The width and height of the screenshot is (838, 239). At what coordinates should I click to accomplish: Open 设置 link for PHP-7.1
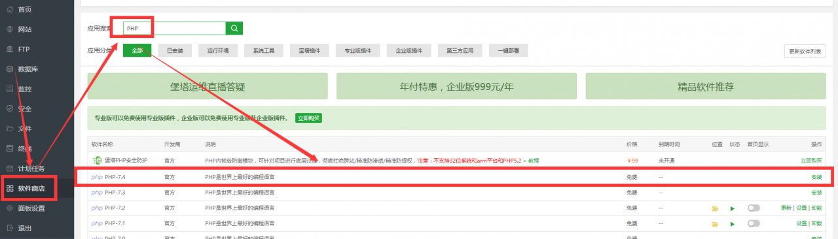pyautogui.click(x=801, y=223)
